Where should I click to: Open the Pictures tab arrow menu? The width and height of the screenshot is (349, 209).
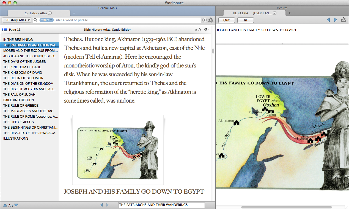pos(274,13)
